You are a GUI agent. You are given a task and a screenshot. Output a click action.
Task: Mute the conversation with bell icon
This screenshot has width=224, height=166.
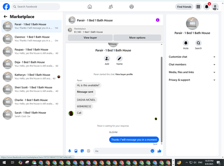point(186,43)
